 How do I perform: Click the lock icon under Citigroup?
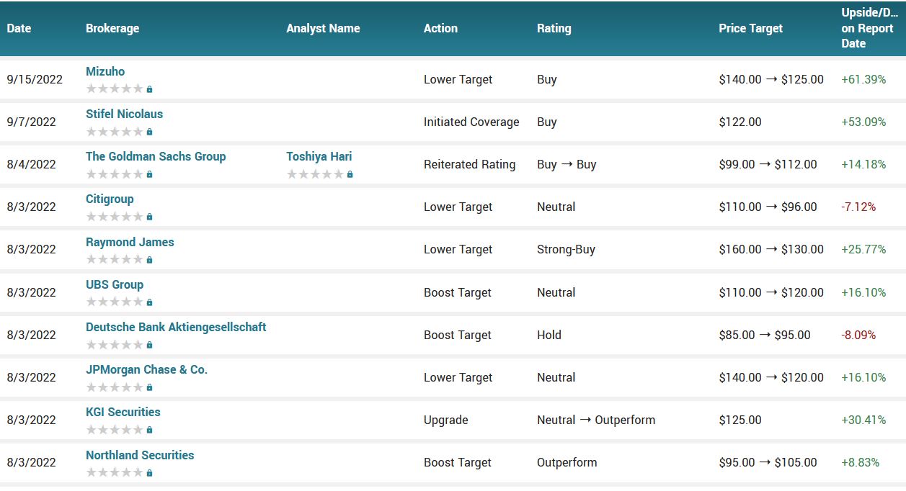149,217
